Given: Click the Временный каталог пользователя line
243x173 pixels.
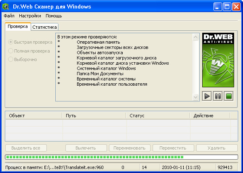Looking at the screenshot, I should (x=112, y=84).
